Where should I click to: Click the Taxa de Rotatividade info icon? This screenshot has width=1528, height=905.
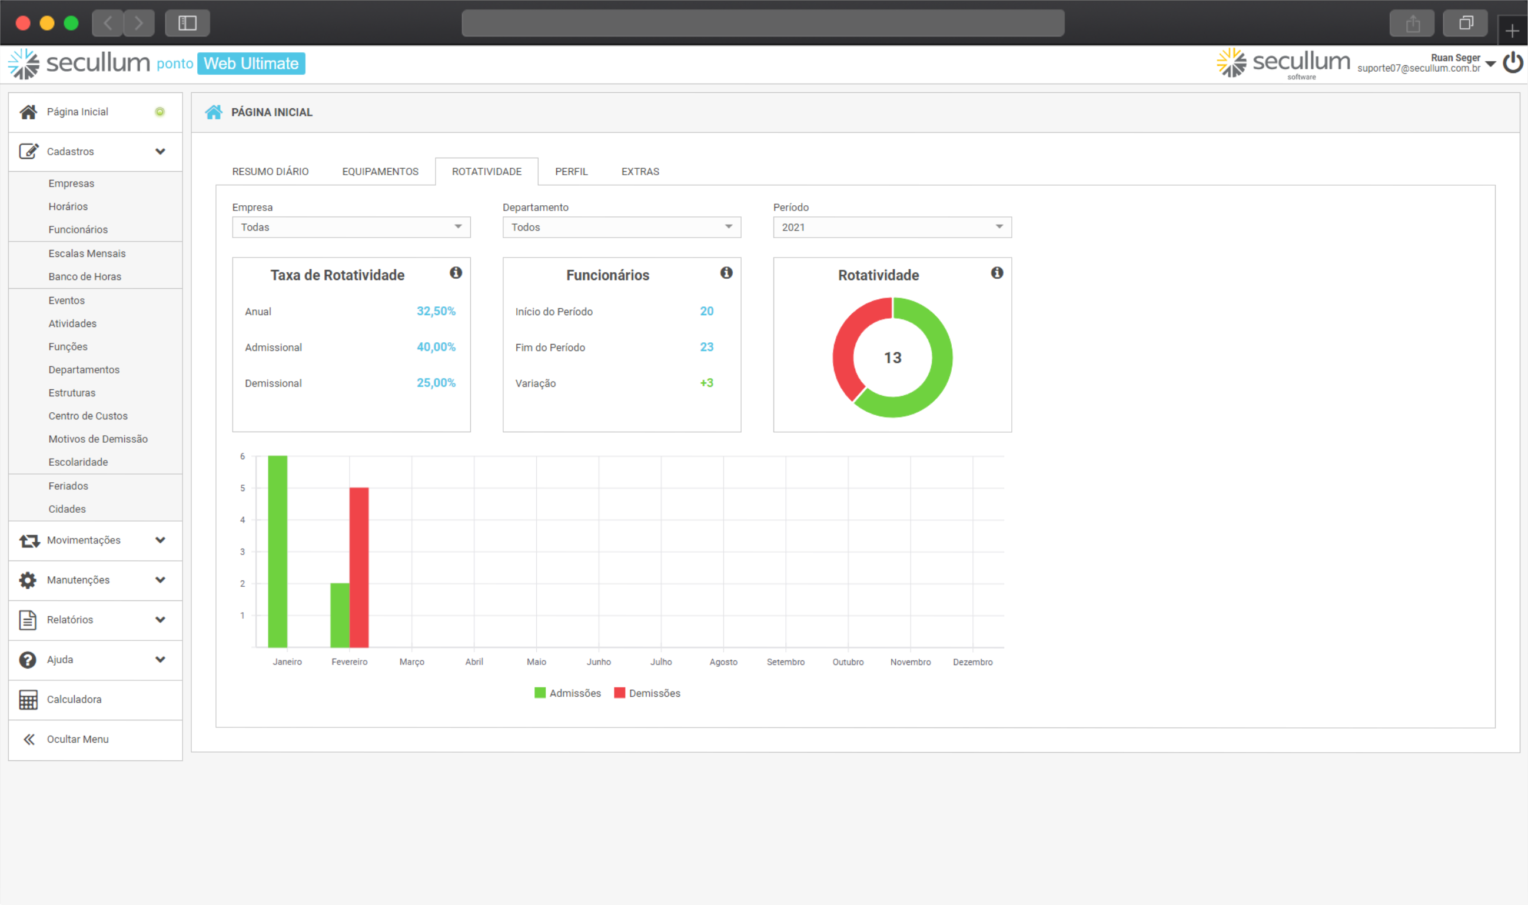click(455, 273)
